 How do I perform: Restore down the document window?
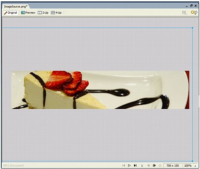191,6
